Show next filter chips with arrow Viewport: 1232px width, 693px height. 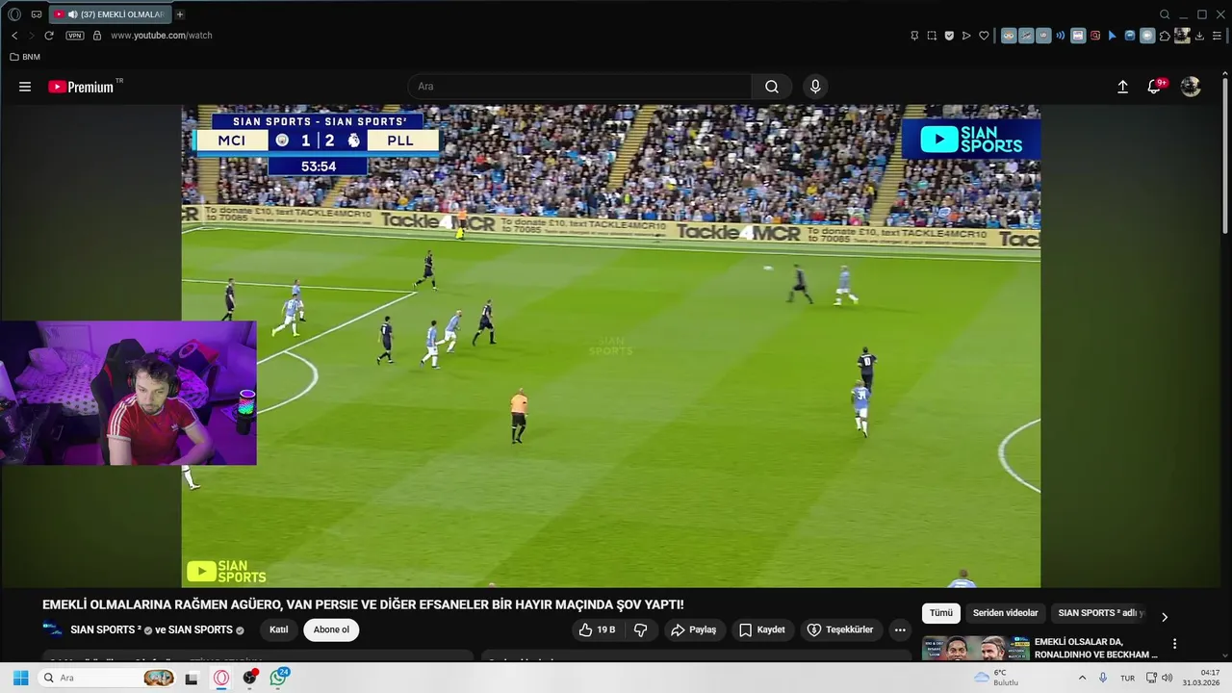[x=1165, y=617]
